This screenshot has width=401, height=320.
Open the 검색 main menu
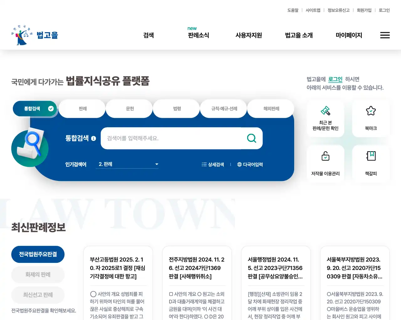pyautogui.click(x=148, y=35)
